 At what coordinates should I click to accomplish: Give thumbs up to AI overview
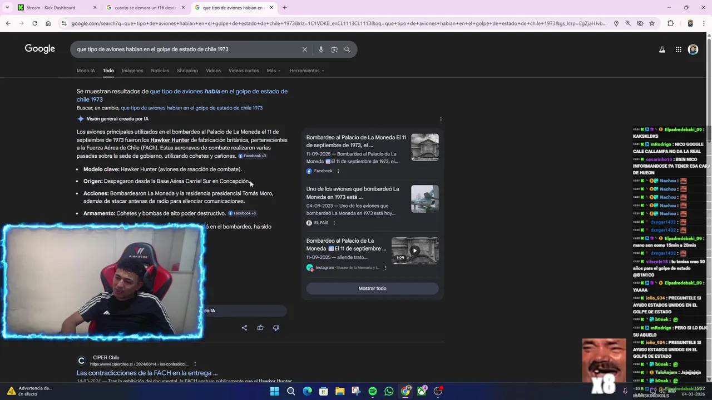[260, 328]
